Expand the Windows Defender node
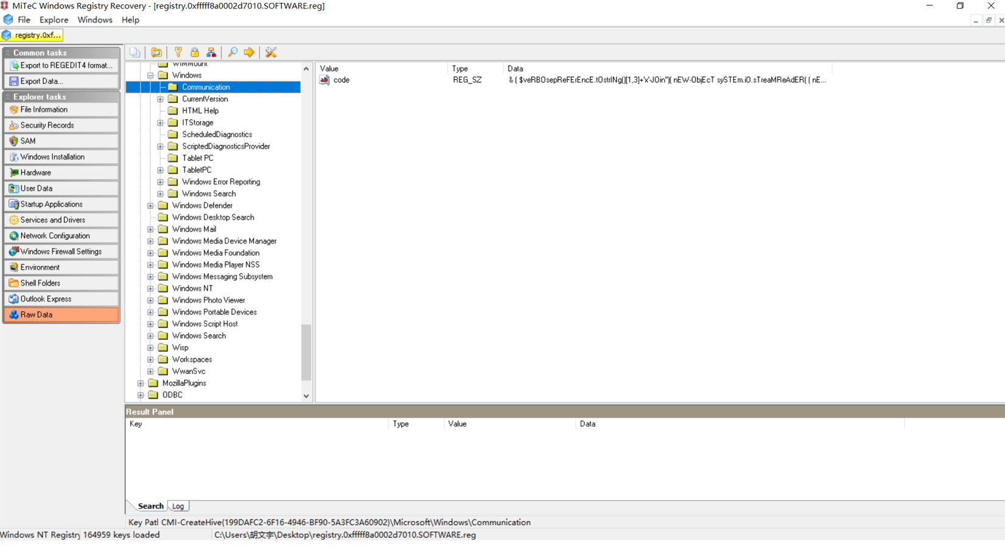The height and width of the screenshot is (547, 1005). pyautogui.click(x=150, y=206)
